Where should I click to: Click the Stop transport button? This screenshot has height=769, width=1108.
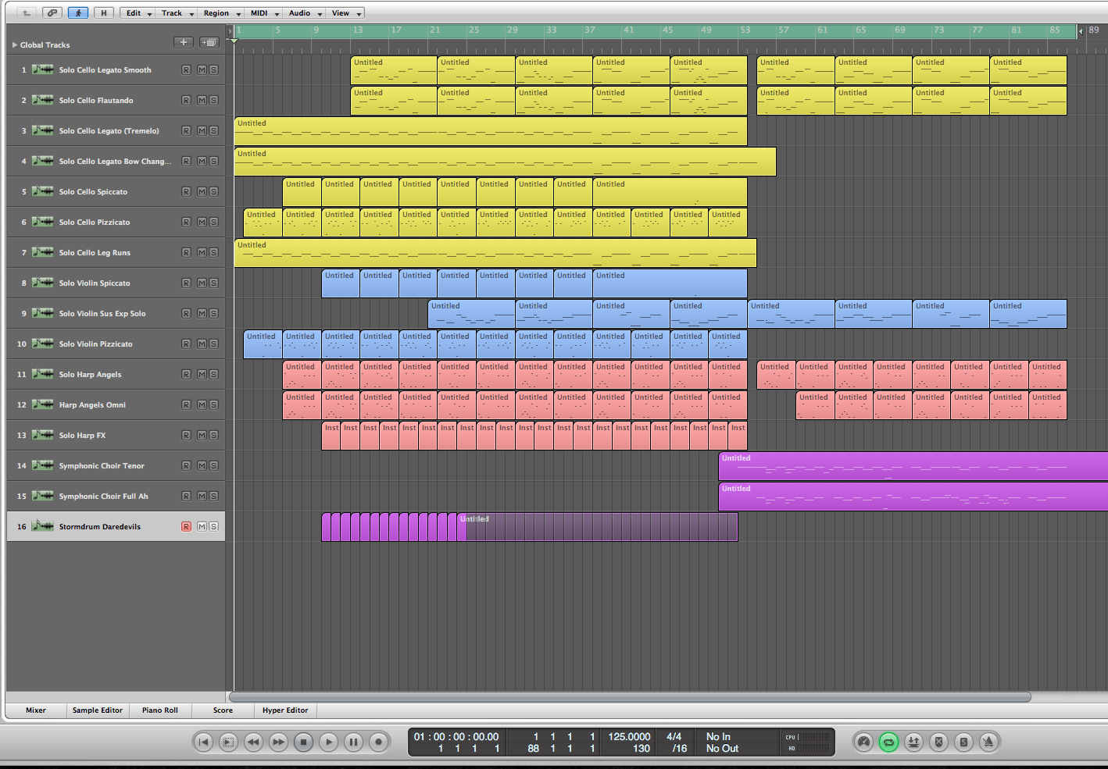(x=303, y=742)
